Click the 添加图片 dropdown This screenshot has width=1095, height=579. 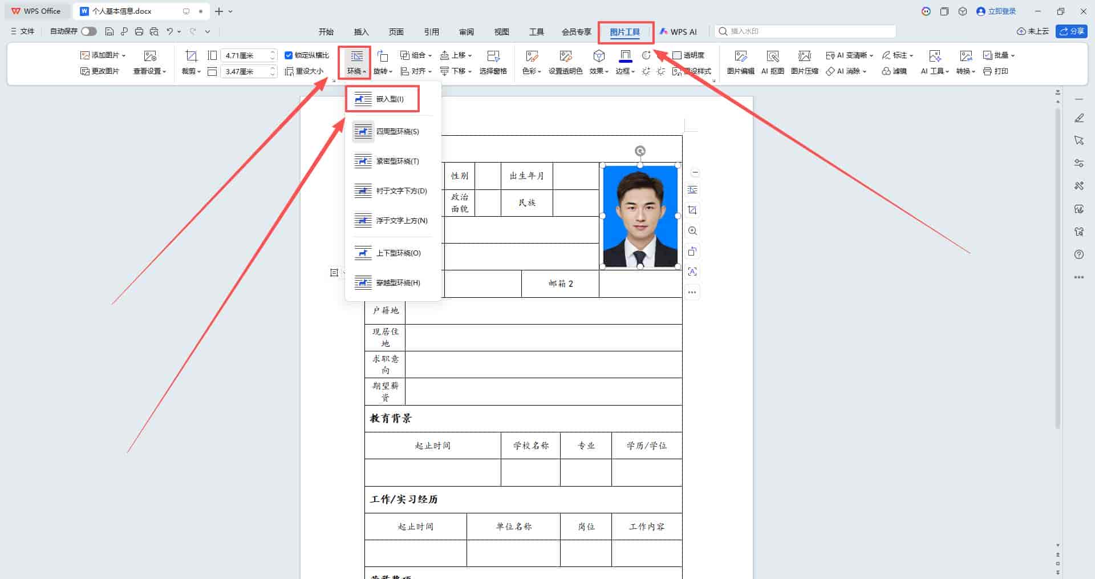pos(103,55)
